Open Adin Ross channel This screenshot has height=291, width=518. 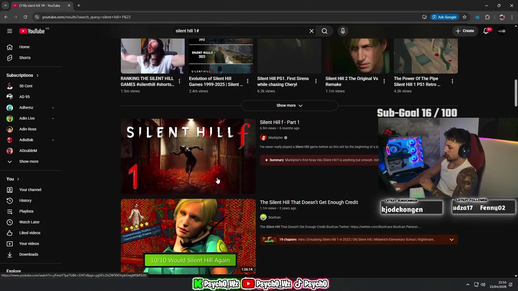point(28,129)
